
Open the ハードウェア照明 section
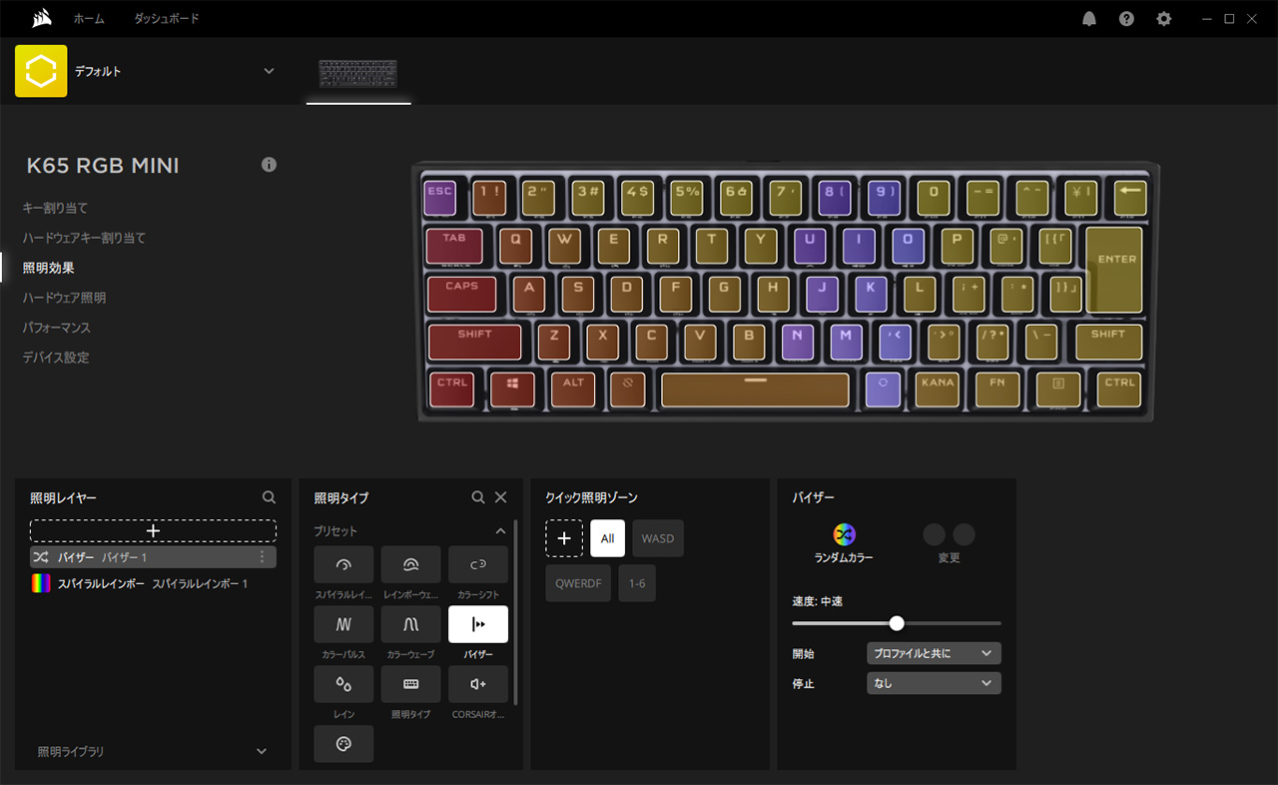(64, 298)
